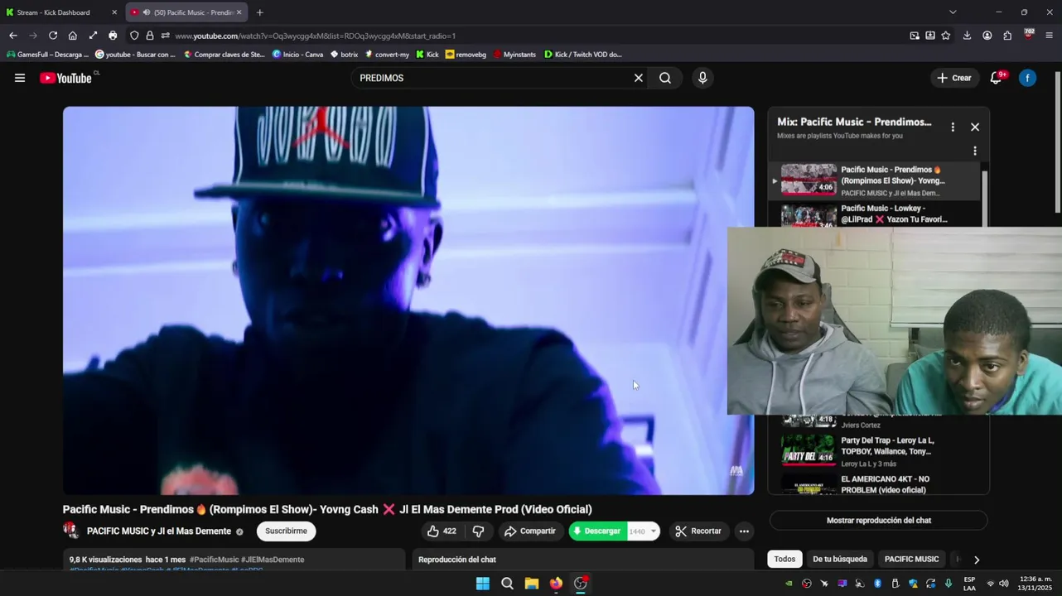Screen dimensions: 1062x596
Task: Bookmark this page with the star
Action: click(x=945, y=36)
